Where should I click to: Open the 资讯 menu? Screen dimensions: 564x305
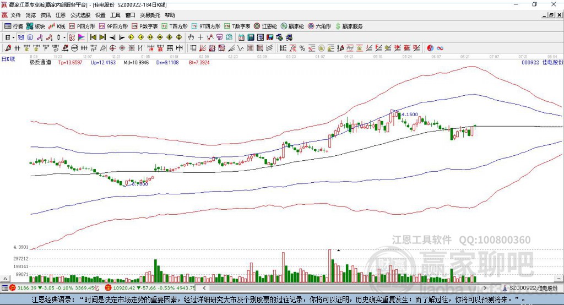point(46,15)
